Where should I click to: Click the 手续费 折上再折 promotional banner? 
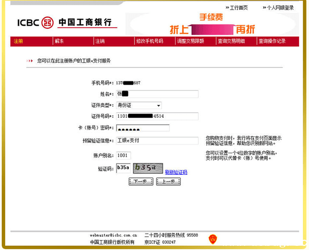pos(212,24)
